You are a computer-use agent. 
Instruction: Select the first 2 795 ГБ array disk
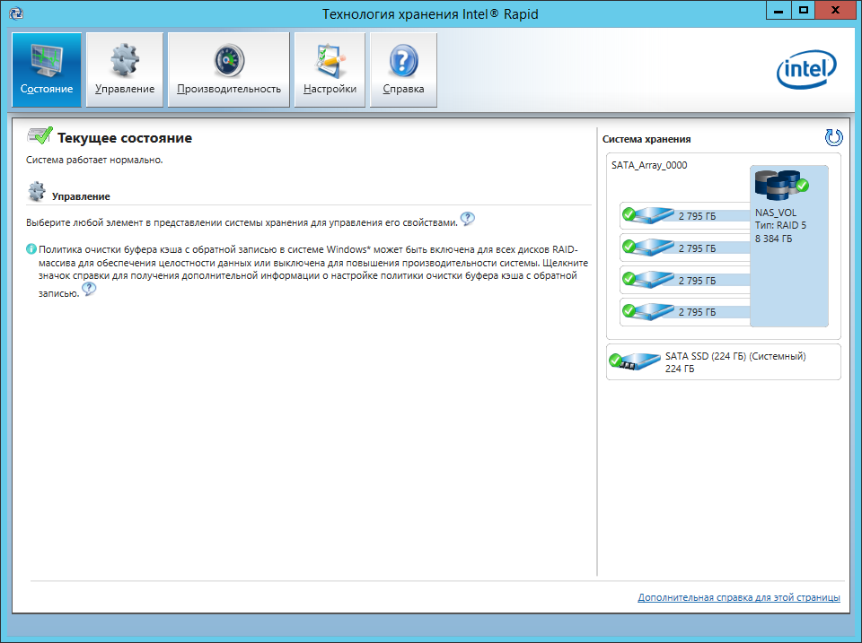click(x=685, y=216)
